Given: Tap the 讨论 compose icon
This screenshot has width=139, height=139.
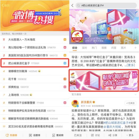Looking at the screenshot, I should point(92,135).
